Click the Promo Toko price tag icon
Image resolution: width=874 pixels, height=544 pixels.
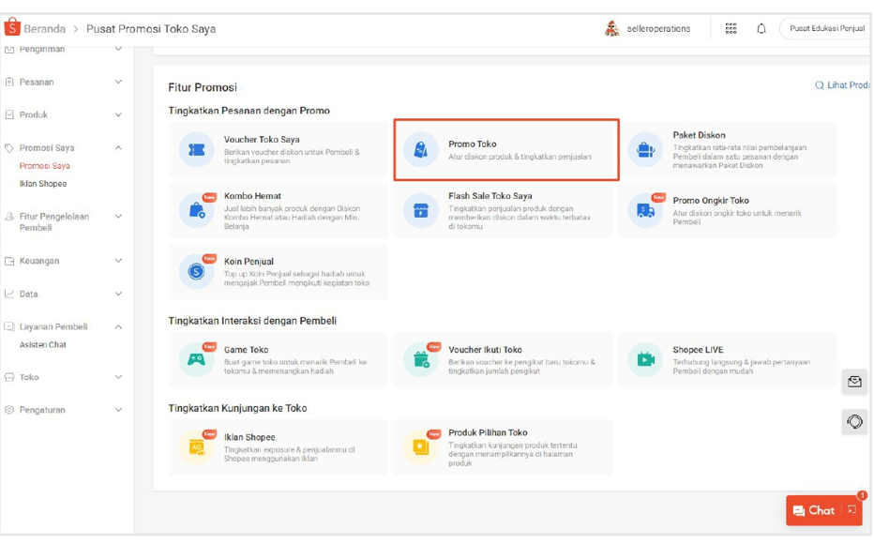(421, 149)
